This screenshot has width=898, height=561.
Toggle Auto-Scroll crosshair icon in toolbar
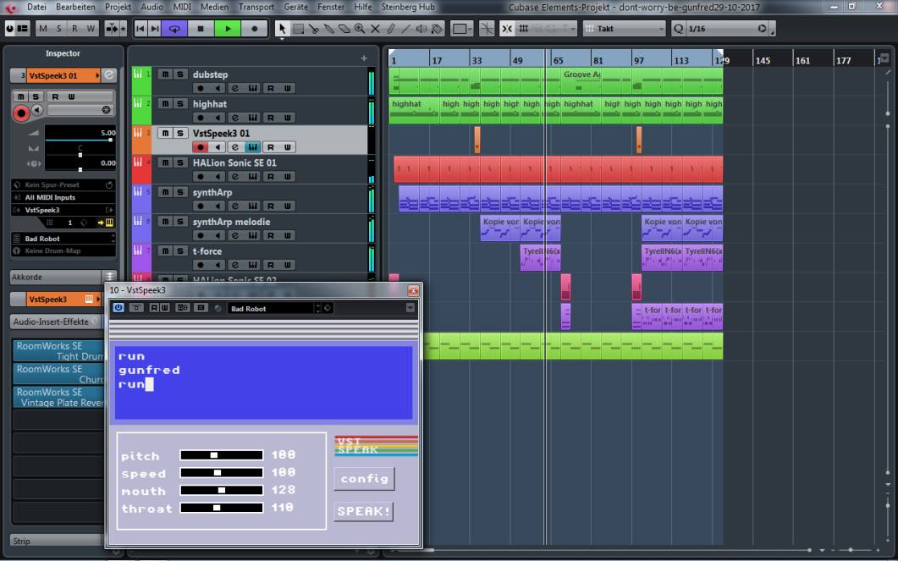click(487, 29)
